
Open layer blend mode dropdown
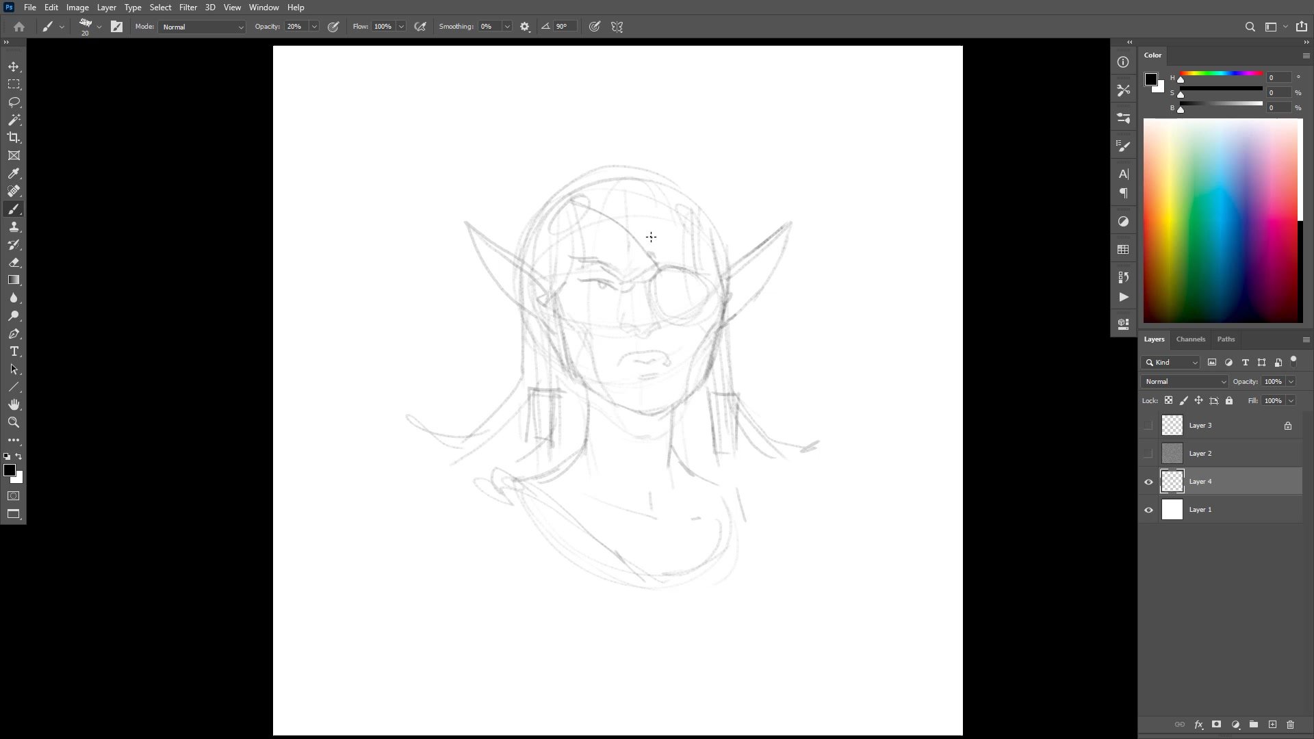(1185, 382)
